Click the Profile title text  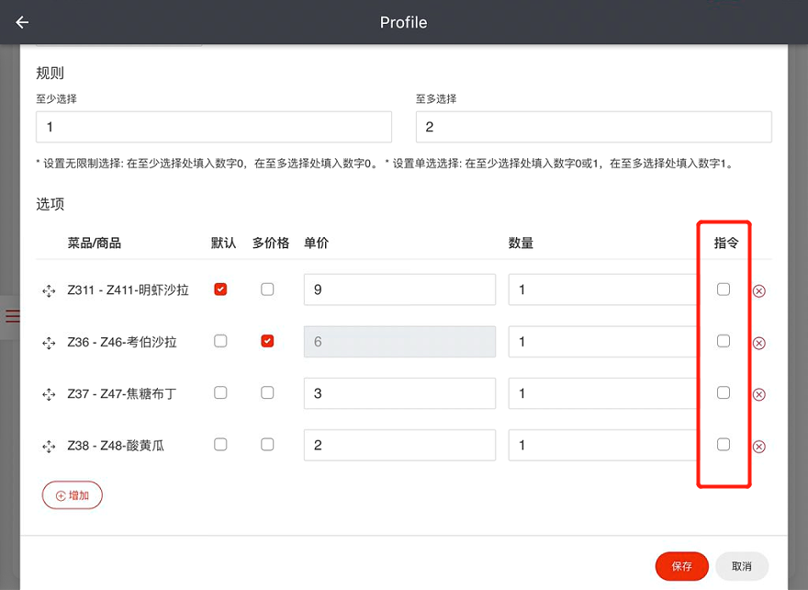pyautogui.click(x=403, y=22)
